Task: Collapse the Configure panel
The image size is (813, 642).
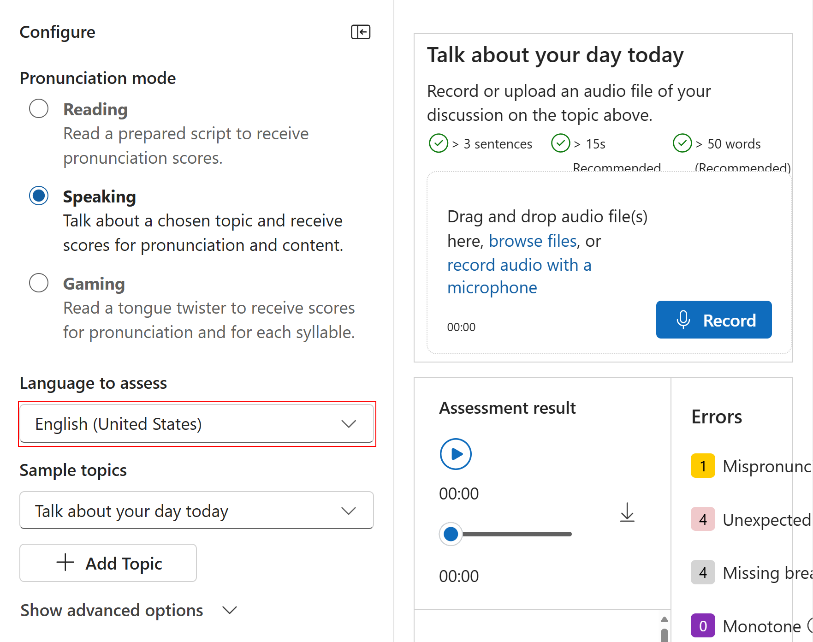Action: click(361, 32)
